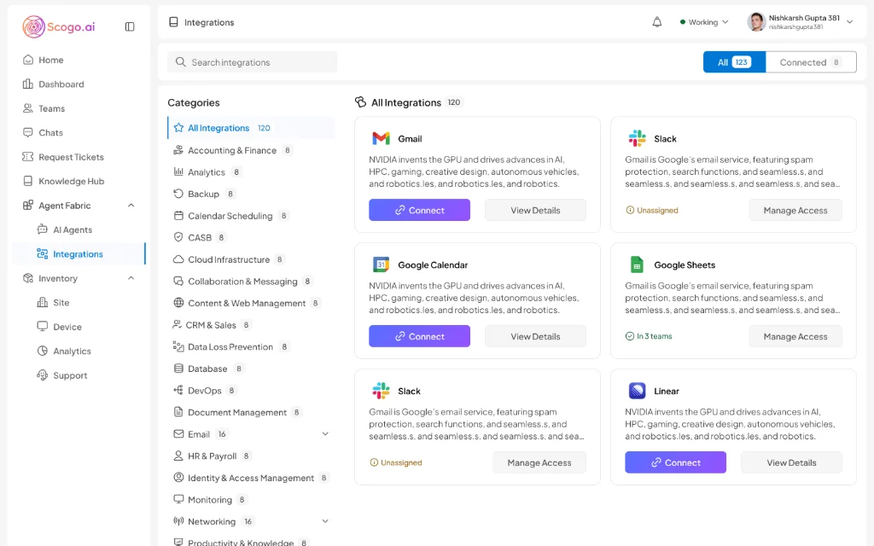Viewport: 874px width, 546px height.
Task: Click the Linear integration icon
Action: tap(637, 391)
